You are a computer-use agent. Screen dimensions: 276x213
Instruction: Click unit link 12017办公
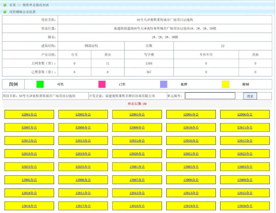coord(83,206)
